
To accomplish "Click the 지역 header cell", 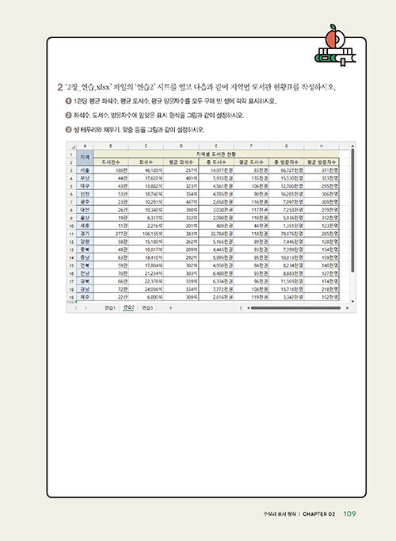I will 85,158.
